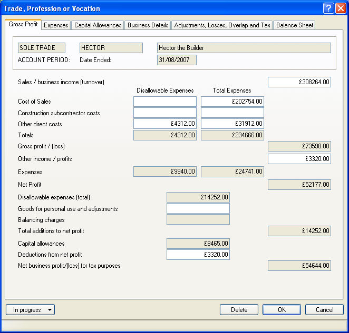Viewport: 349px width, 333px height.
Task: Edit the Sales / business income turnover field
Action: click(x=299, y=82)
